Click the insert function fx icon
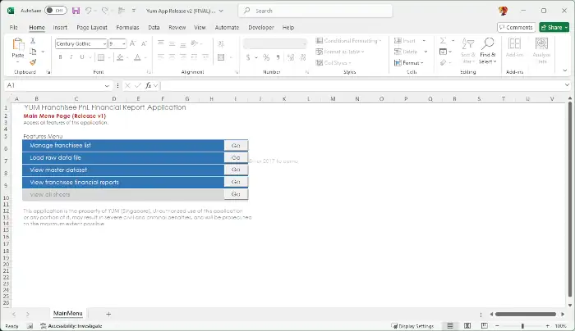This screenshot has height=331, width=575. click(x=149, y=85)
